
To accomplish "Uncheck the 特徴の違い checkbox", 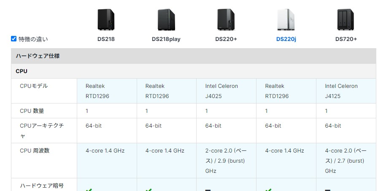I will point(14,38).
